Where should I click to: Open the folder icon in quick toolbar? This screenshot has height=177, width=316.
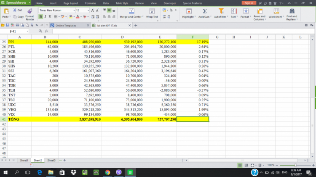coord(3,25)
